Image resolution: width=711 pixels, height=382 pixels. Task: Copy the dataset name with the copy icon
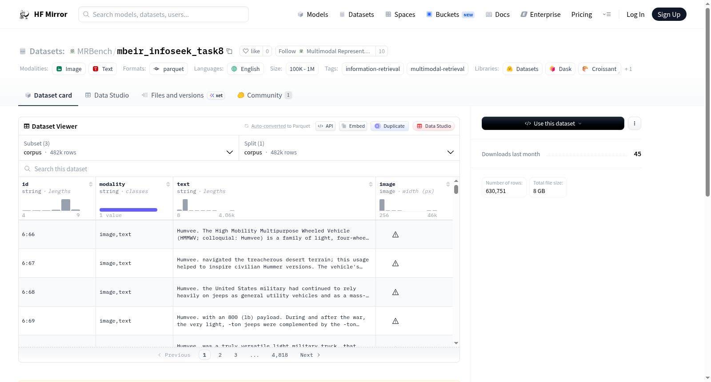pyautogui.click(x=229, y=51)
